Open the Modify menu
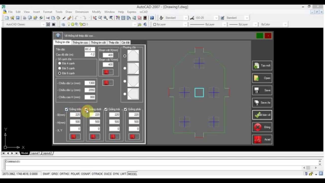Viewport: 325px width, 183px height. click(x=96, y=12)
